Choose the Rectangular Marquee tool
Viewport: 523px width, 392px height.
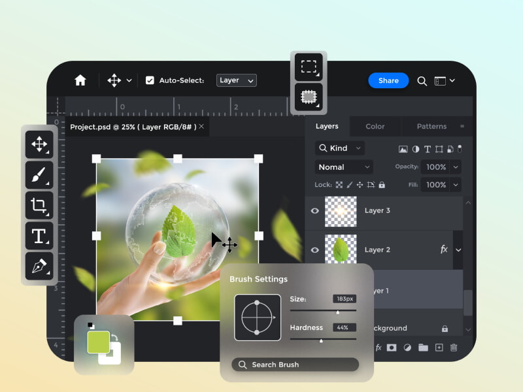pos(309,67)
